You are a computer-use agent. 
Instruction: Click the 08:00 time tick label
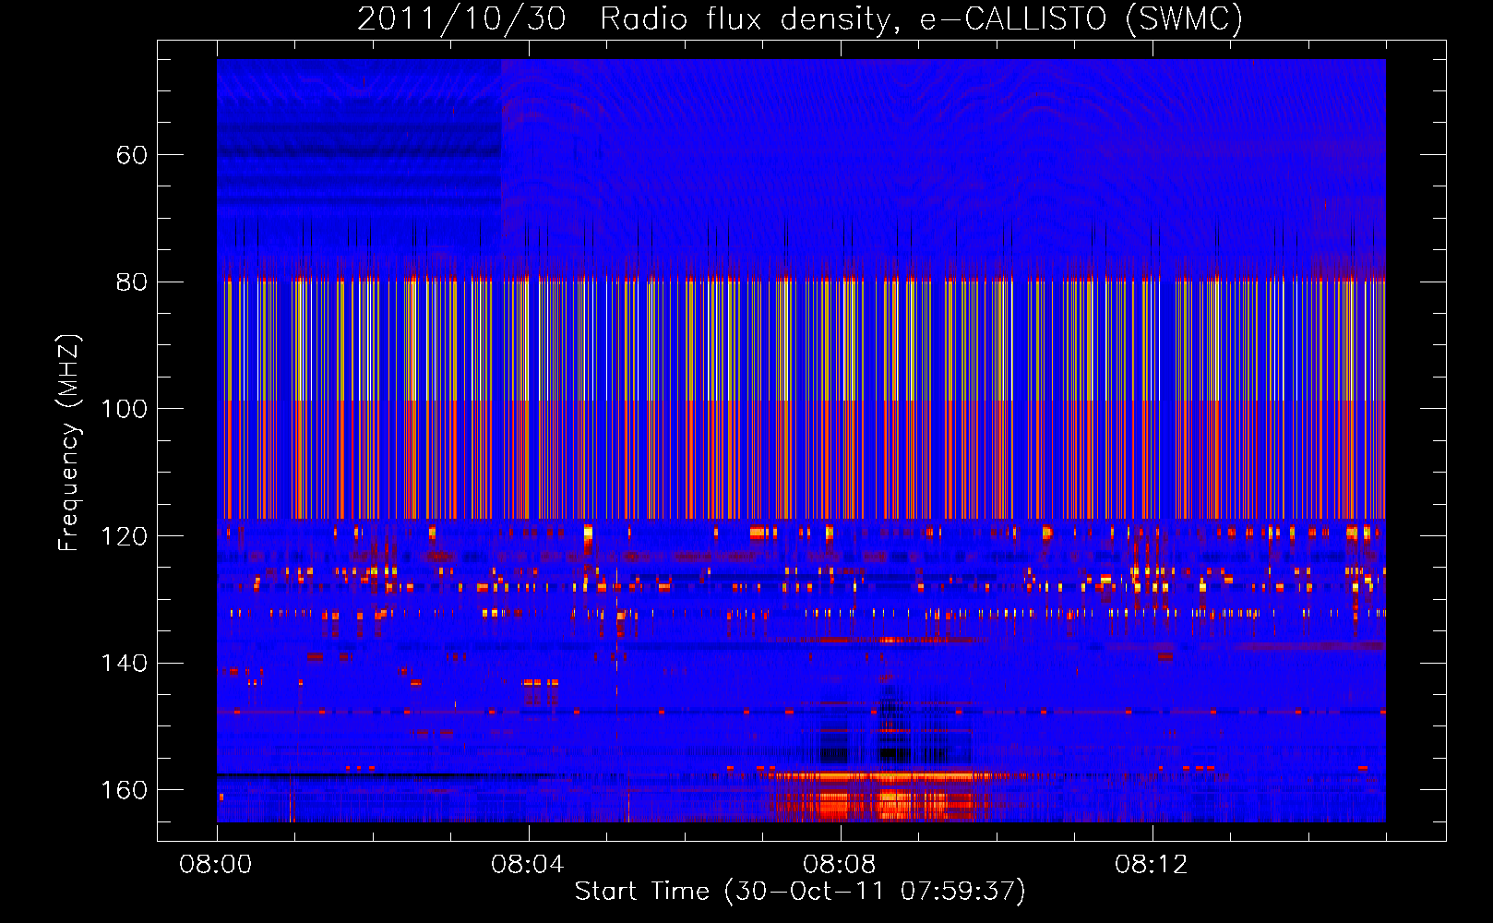(216, 865)
